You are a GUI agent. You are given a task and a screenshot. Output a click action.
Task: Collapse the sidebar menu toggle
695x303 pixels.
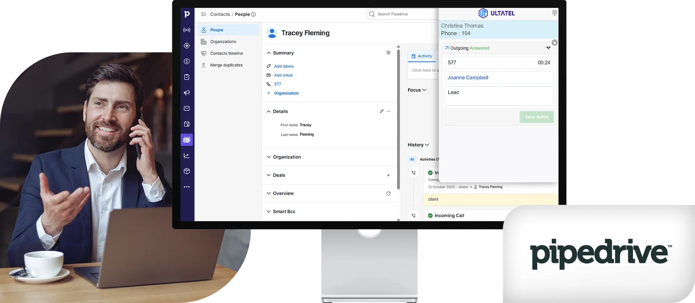(204, 14)
